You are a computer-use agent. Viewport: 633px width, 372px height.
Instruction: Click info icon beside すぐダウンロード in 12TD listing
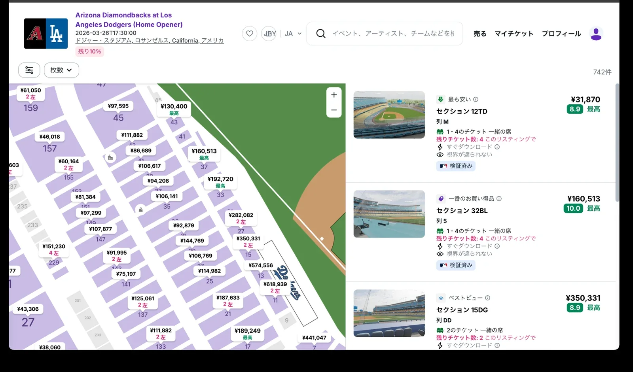[497, 147]
